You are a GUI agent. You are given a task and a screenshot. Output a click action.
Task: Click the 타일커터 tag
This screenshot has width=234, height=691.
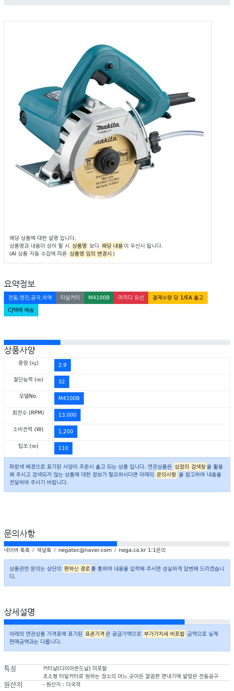click(70, 298)
